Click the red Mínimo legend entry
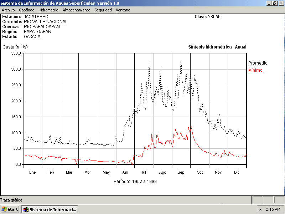 point(255,70)
